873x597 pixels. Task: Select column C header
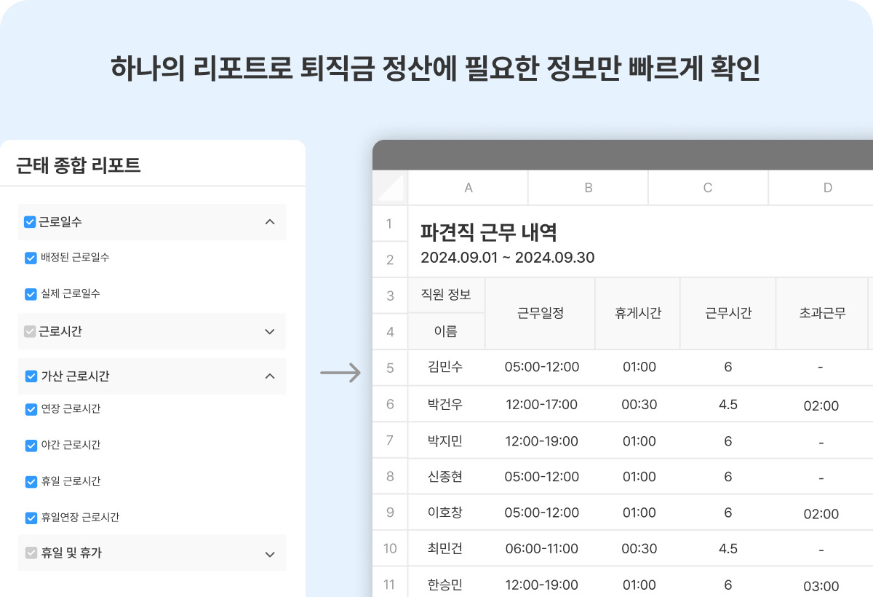pos(708,188)
